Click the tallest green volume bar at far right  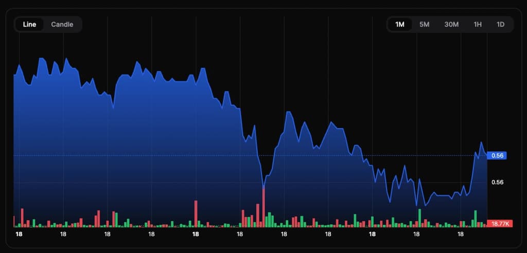click(475, 218)
